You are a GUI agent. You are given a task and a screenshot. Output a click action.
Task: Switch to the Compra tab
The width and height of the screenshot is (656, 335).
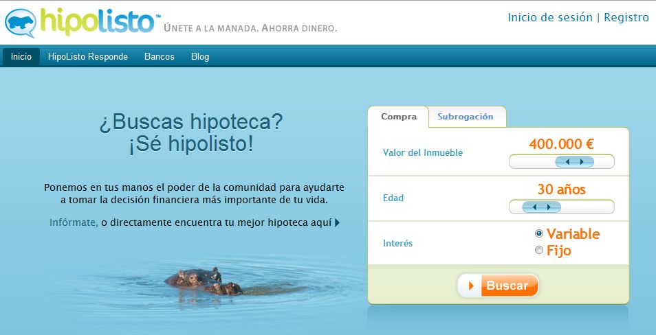(x=398, y=117)
